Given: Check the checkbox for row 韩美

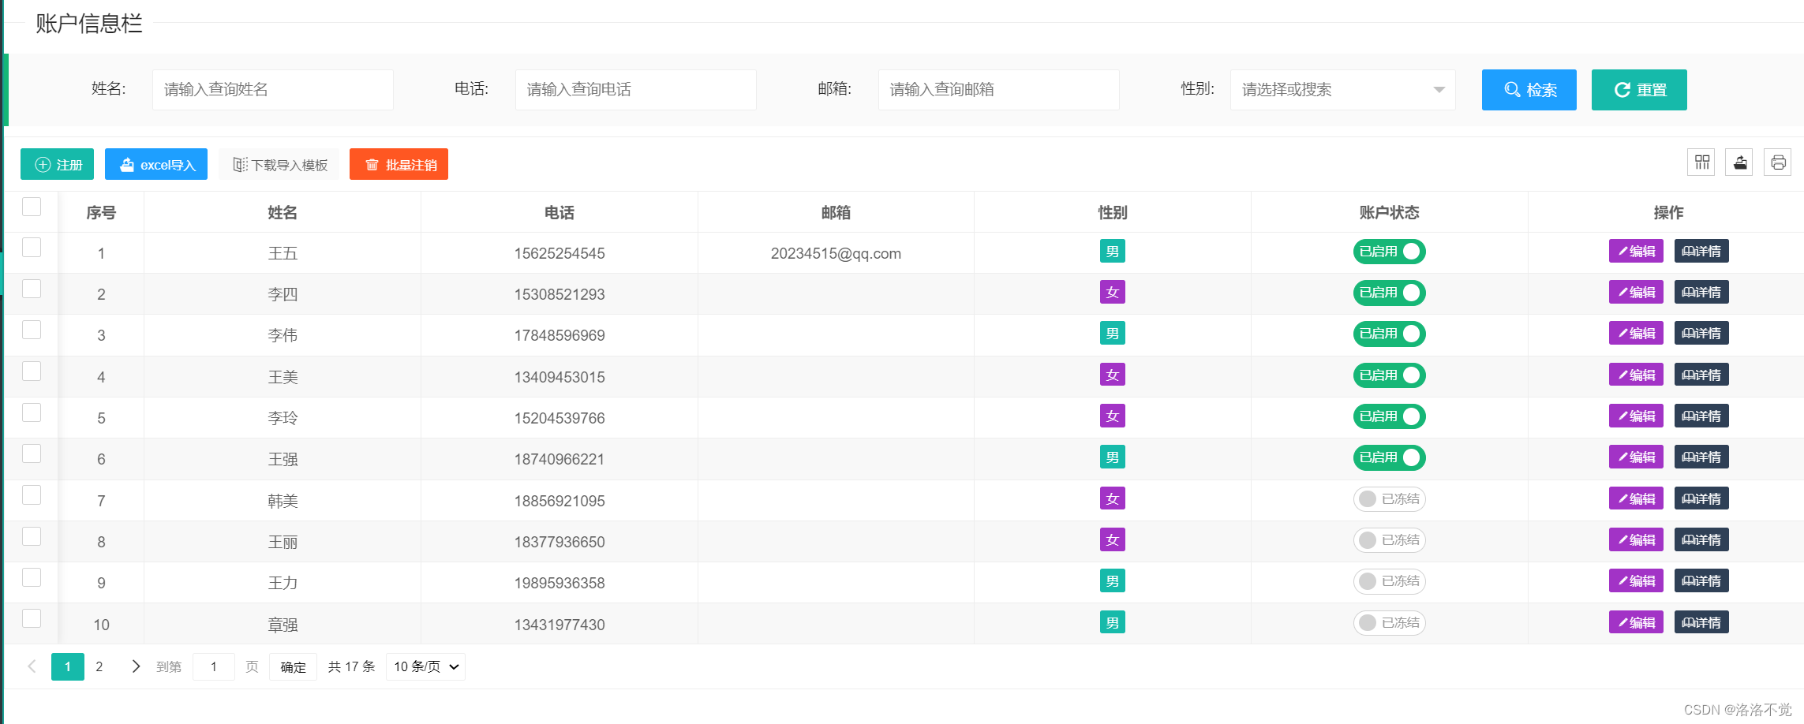Looking at the screenshot, I should (32, 494).
